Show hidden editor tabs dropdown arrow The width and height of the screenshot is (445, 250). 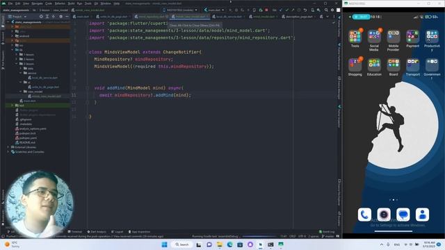click(x=327, y=17)
